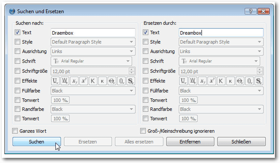Open Schrift Arial Regular dropdown under Suchen nach
Screen dimensions: 280x163
click(x=91, y=61)
